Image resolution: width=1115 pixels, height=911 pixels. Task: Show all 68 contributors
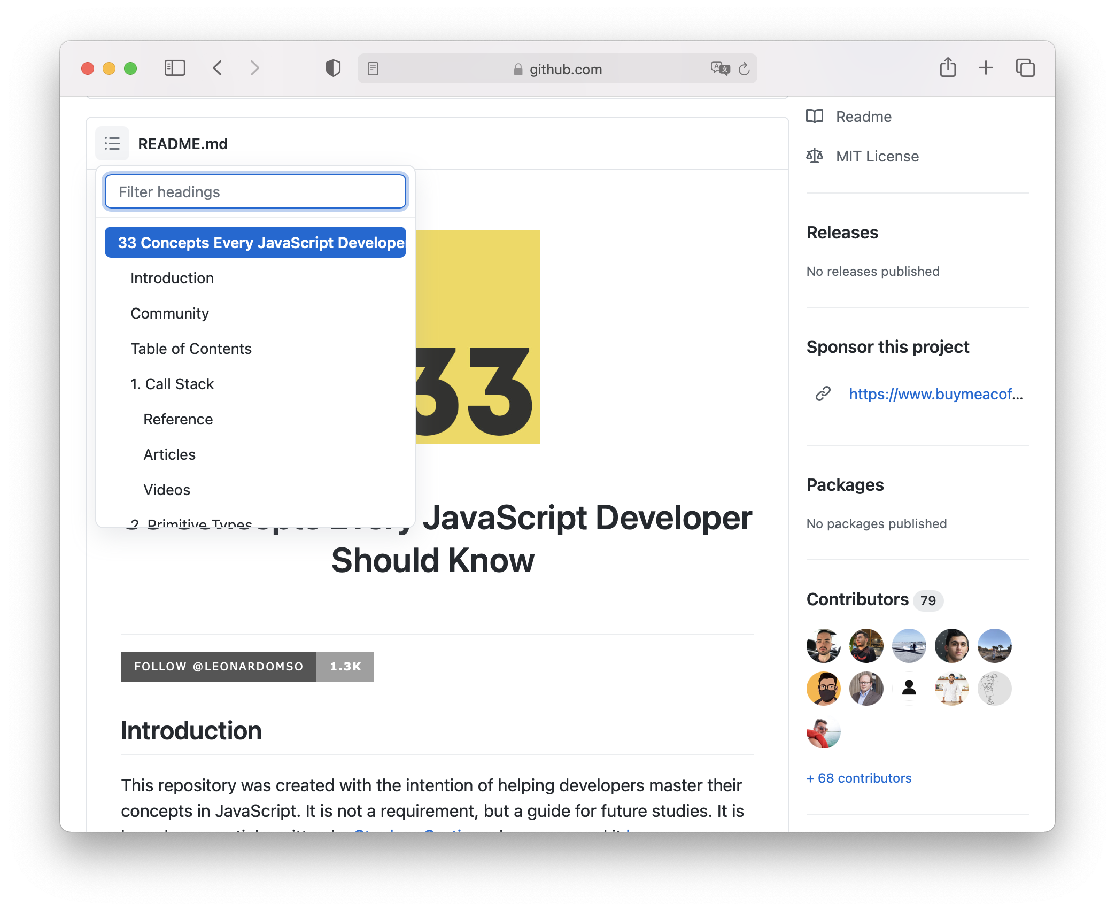pos(858,778)
